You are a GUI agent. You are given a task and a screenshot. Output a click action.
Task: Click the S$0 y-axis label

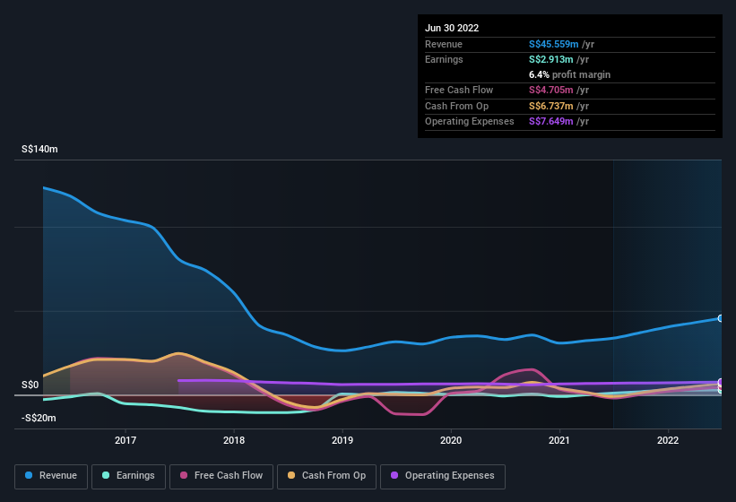pos(30,385)
